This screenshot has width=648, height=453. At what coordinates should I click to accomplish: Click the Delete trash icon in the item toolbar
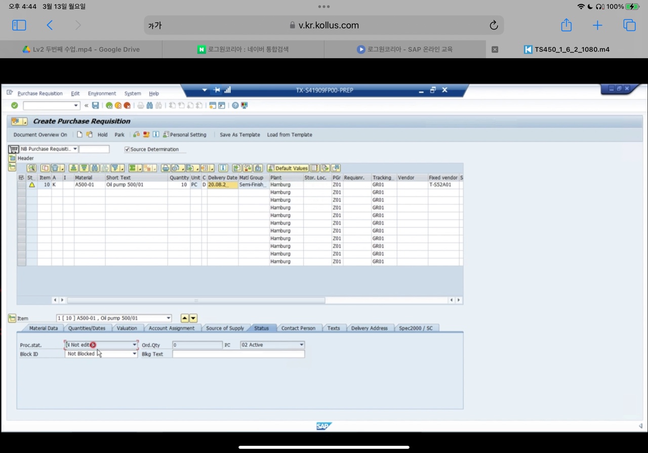[55, 168]
